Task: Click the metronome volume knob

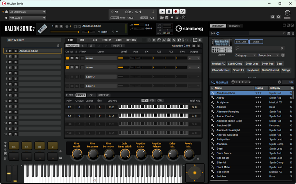Action: [183, 17]
